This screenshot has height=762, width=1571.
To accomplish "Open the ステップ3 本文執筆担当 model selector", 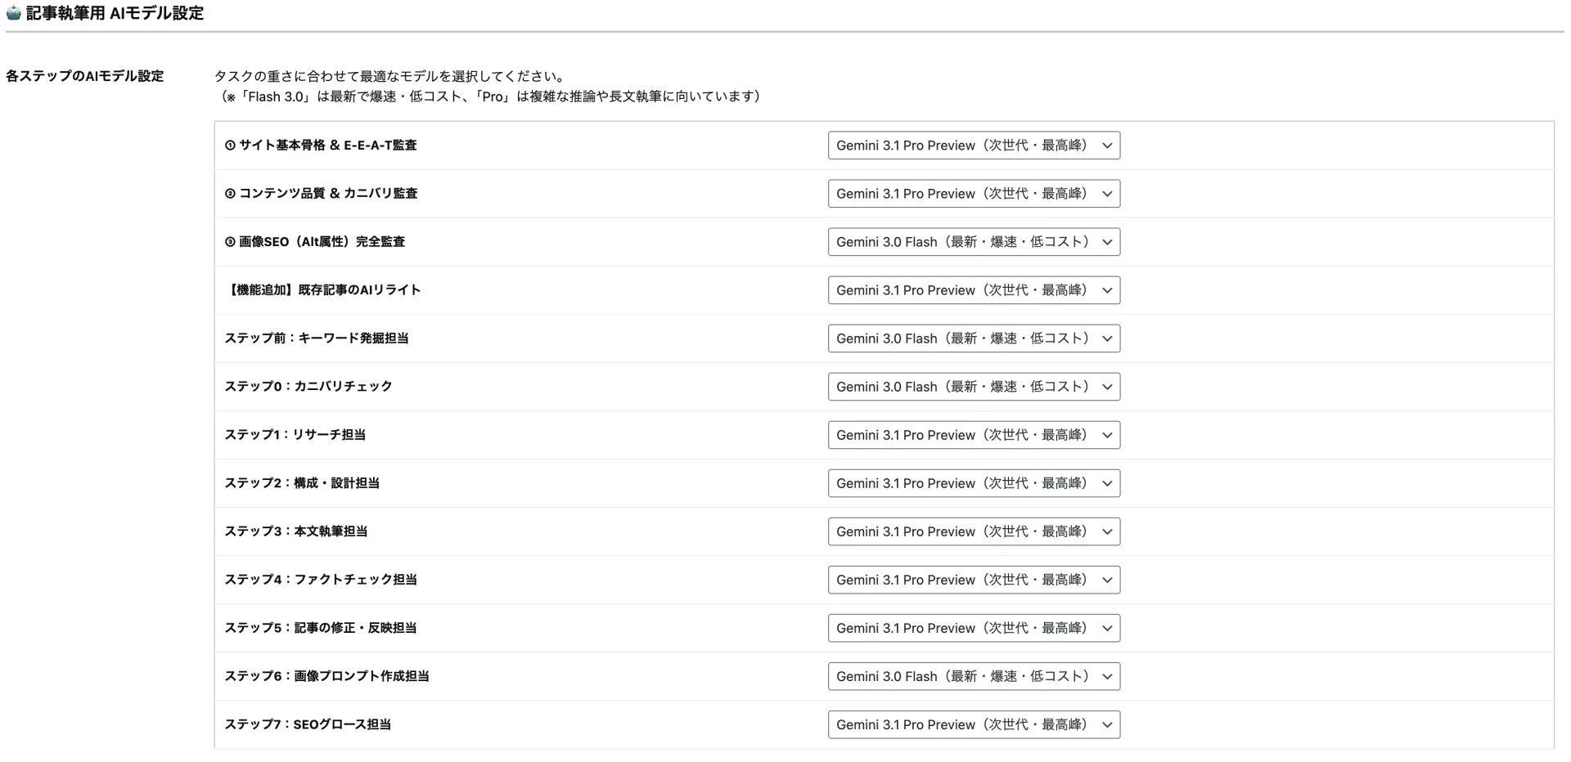I will tap(973, 531).
